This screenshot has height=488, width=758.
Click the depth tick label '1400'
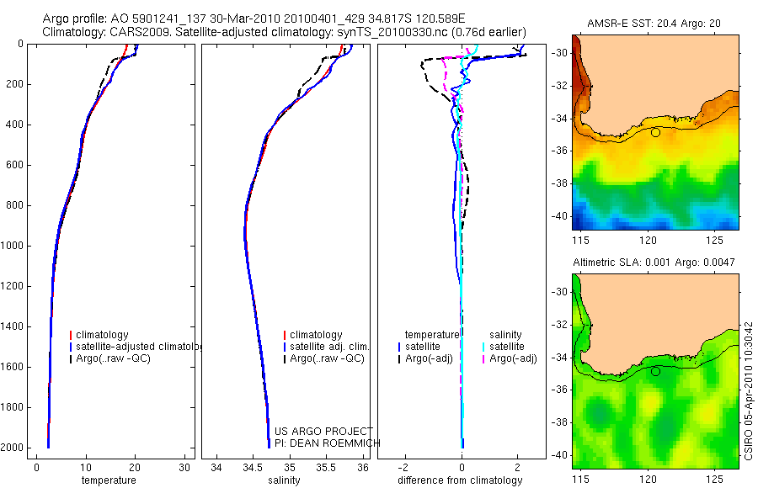tap(13, 326)
